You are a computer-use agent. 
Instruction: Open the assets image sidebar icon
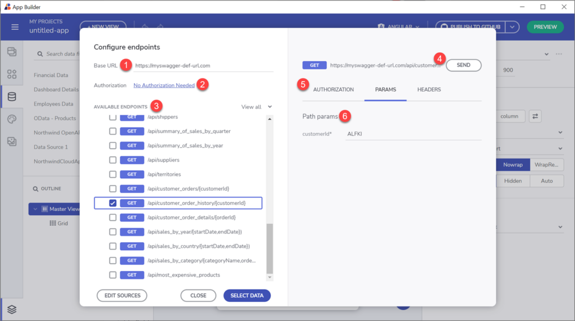12,142
